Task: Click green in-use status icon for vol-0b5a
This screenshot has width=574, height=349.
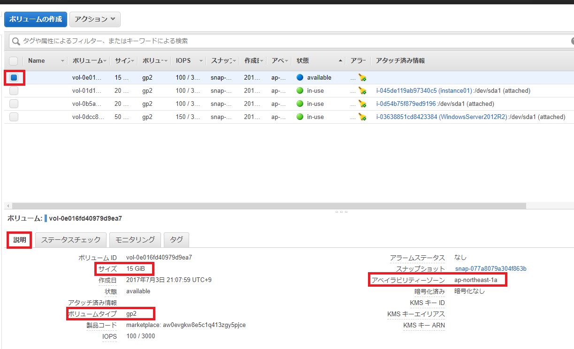Action: [x=300, y=104]
